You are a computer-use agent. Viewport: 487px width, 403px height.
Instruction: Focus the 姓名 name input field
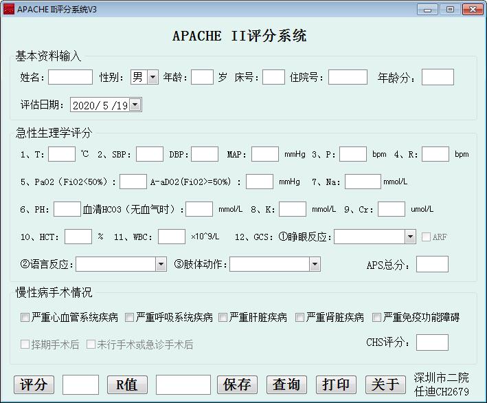[x=71, y=77]
